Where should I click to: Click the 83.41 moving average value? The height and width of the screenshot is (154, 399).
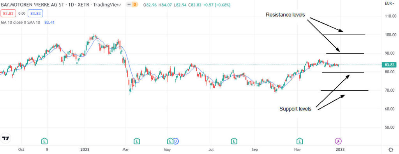[49, 22]
